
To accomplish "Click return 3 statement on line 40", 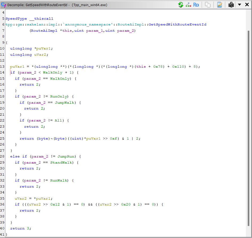I will (x=21, y=228).
